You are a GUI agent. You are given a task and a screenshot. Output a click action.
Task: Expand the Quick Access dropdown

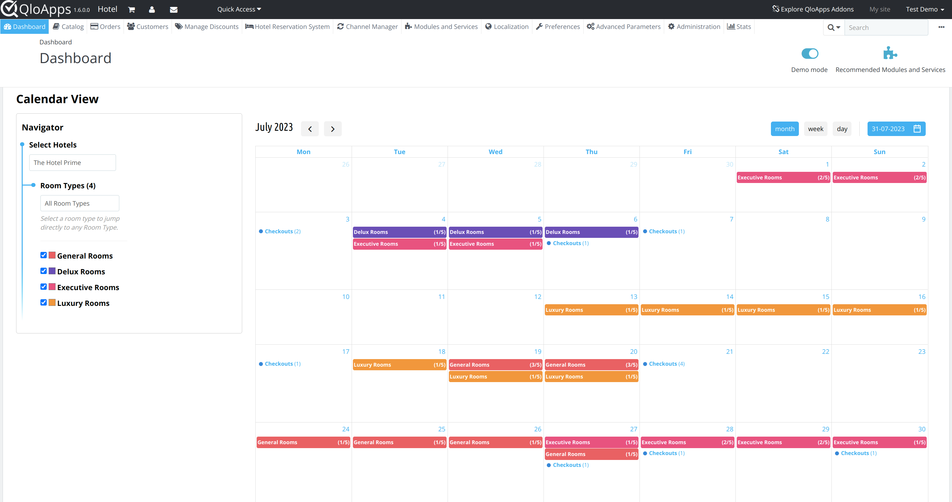[239, 9]
